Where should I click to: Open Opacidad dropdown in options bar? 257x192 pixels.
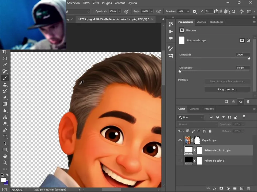click(x=119, y=11)
